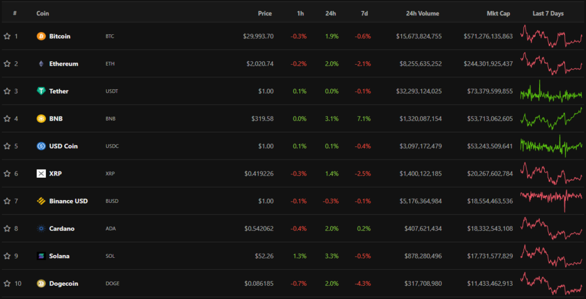This screenshot has height=299, width=586.
Task: Click BNB price $319.58
Action: point(263,119)
